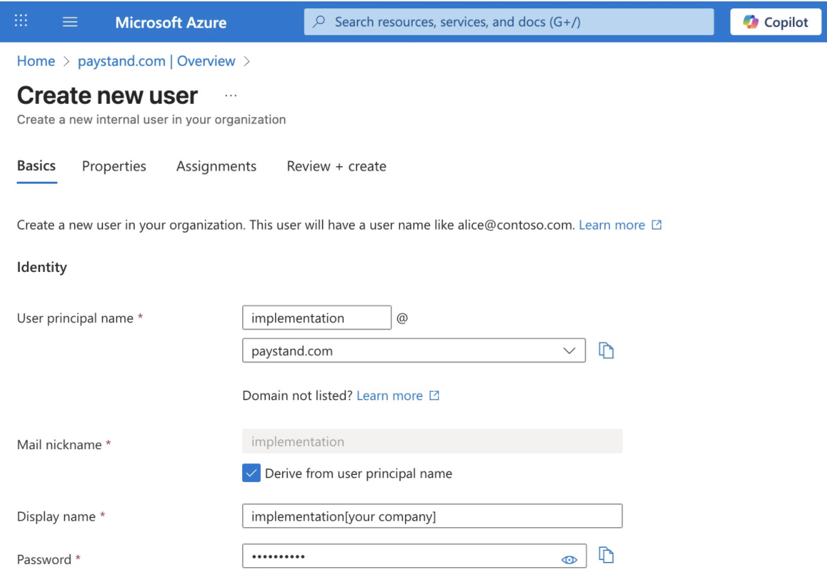Focus the user principal name text box
The width and height of the screenshot is (827, 580).
[x=317, y=318]
